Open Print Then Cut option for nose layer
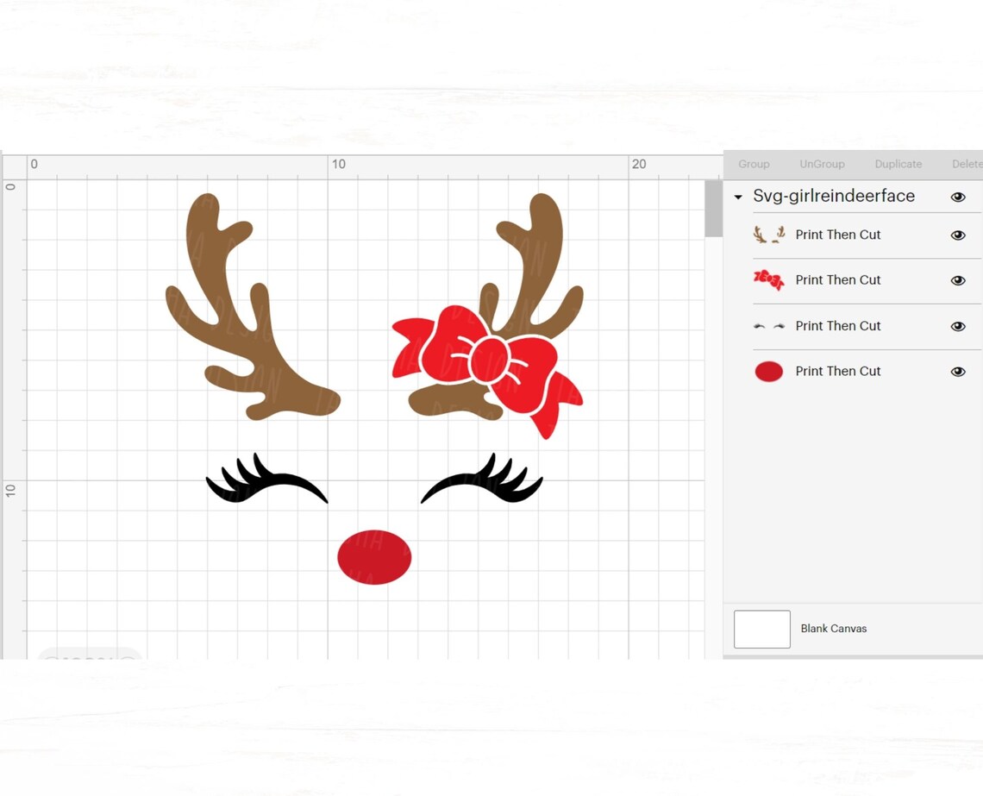The height and width of the screenshot is (796, 983). pyautogui.click(x=837, y=371)
